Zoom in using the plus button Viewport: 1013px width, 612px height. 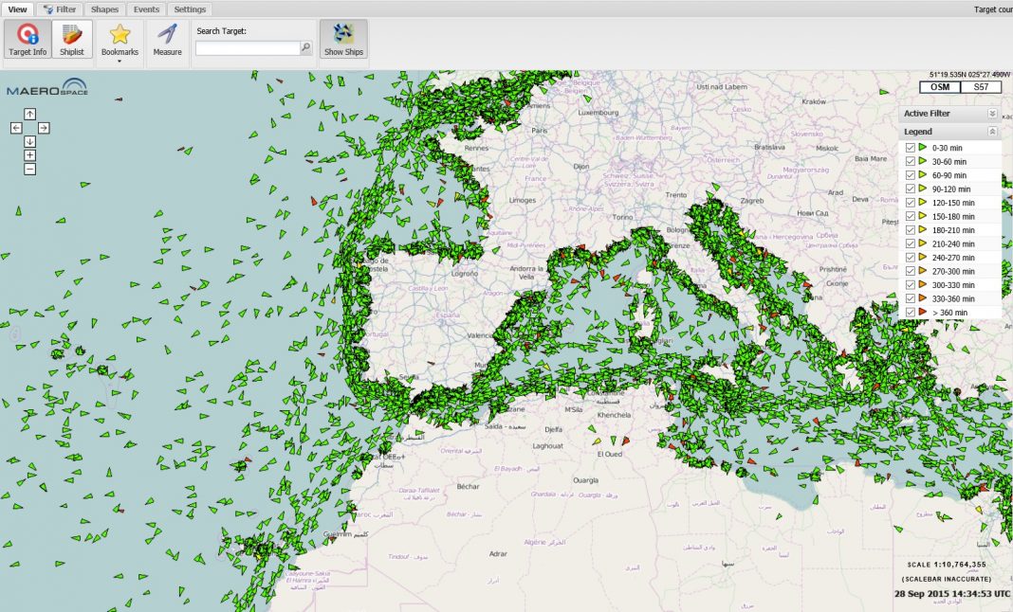29,155
